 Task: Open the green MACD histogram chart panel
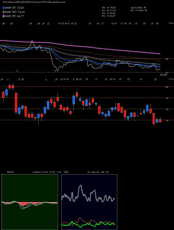30,202
